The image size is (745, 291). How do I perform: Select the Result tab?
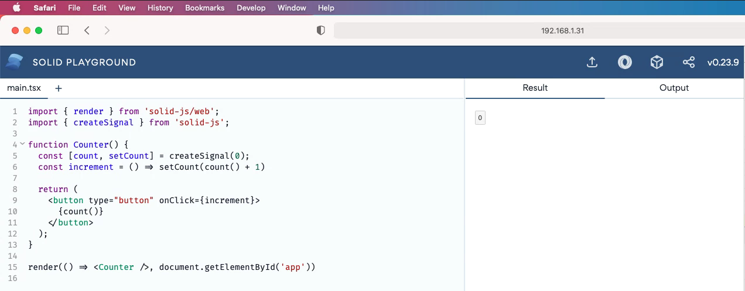(535, 88)
